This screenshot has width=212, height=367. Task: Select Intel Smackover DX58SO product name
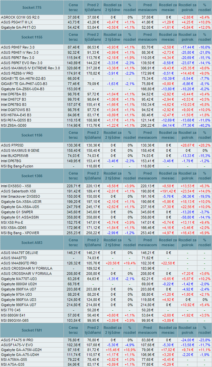click(21, 196)
